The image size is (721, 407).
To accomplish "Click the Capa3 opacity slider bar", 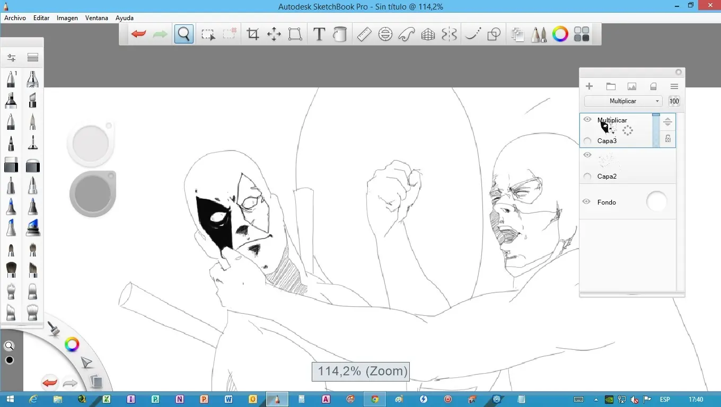I will click(656, 130).
